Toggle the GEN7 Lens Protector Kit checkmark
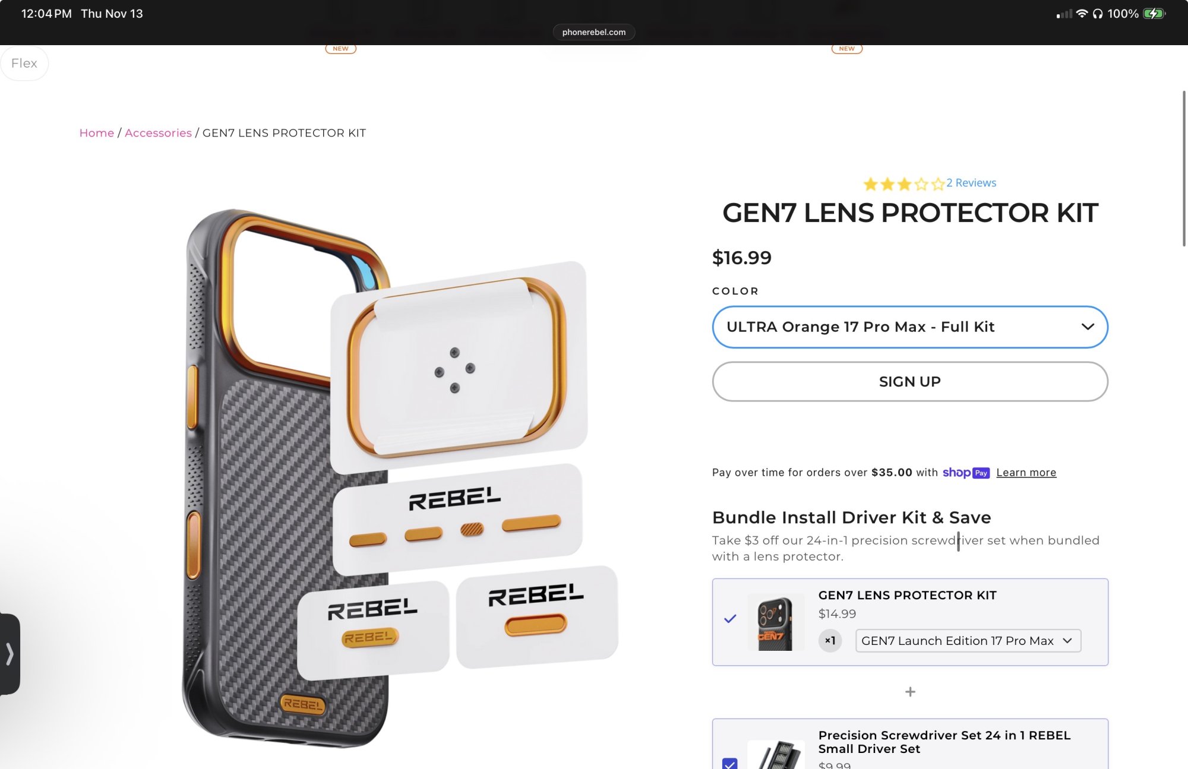 point(730,619)
